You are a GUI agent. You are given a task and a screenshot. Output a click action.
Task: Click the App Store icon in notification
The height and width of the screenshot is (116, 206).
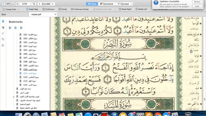(156, 3)
